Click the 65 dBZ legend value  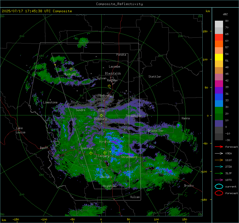pos(227,34)
